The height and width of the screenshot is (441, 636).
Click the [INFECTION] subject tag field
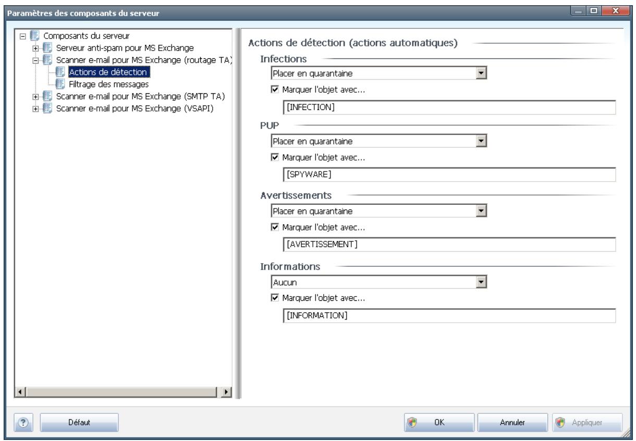[x=449, y=108]
